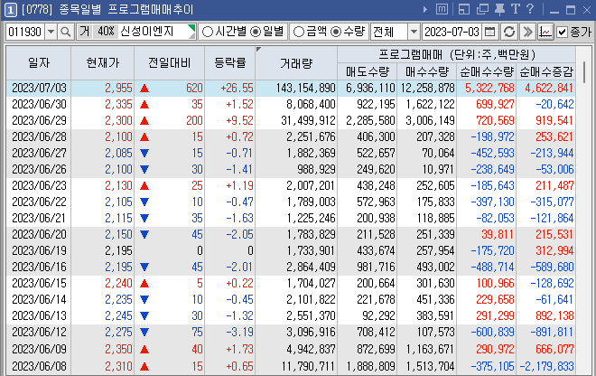Open the 전체 filter dropdown
596x376 pixels.
(x=414, y=32)
